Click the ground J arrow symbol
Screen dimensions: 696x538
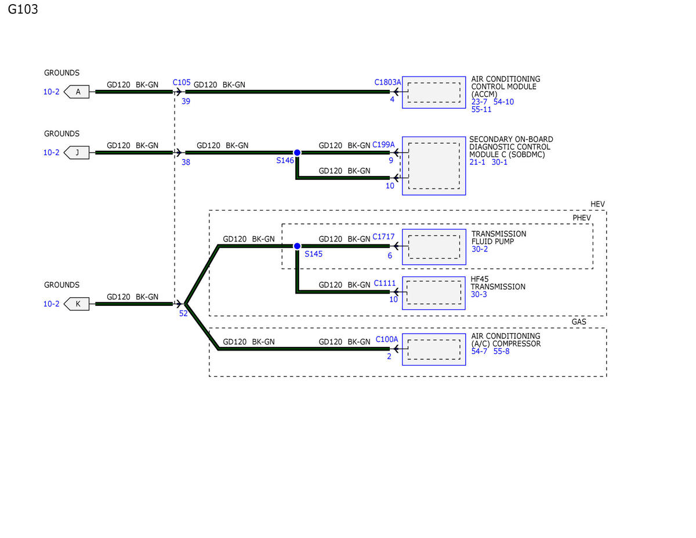coord(77,153)
